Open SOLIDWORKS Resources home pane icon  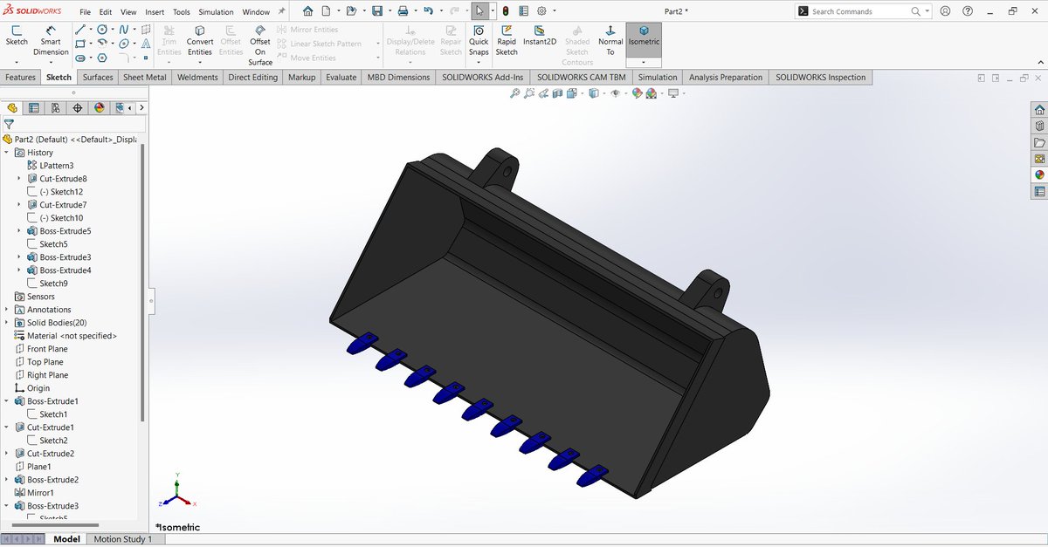[x=1039, y=110]
